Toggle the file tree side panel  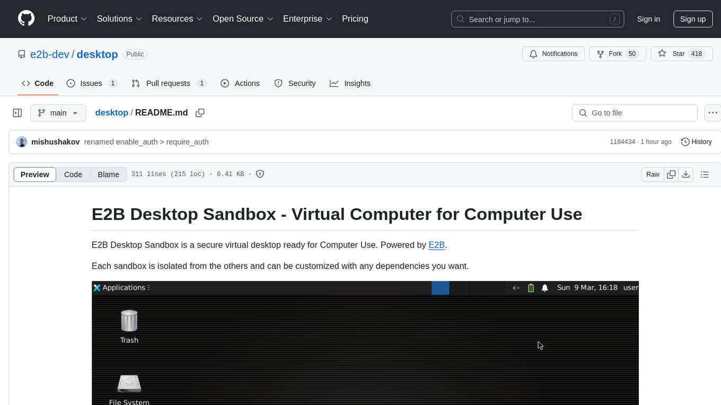(17, 113)
